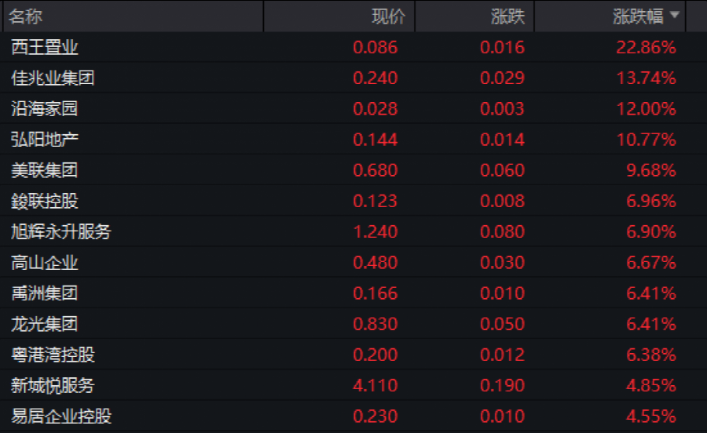The height and width of the screenshot is (433, 707).
Task: Select the 弘阳地产 stock row
Action: coord(353,140)
